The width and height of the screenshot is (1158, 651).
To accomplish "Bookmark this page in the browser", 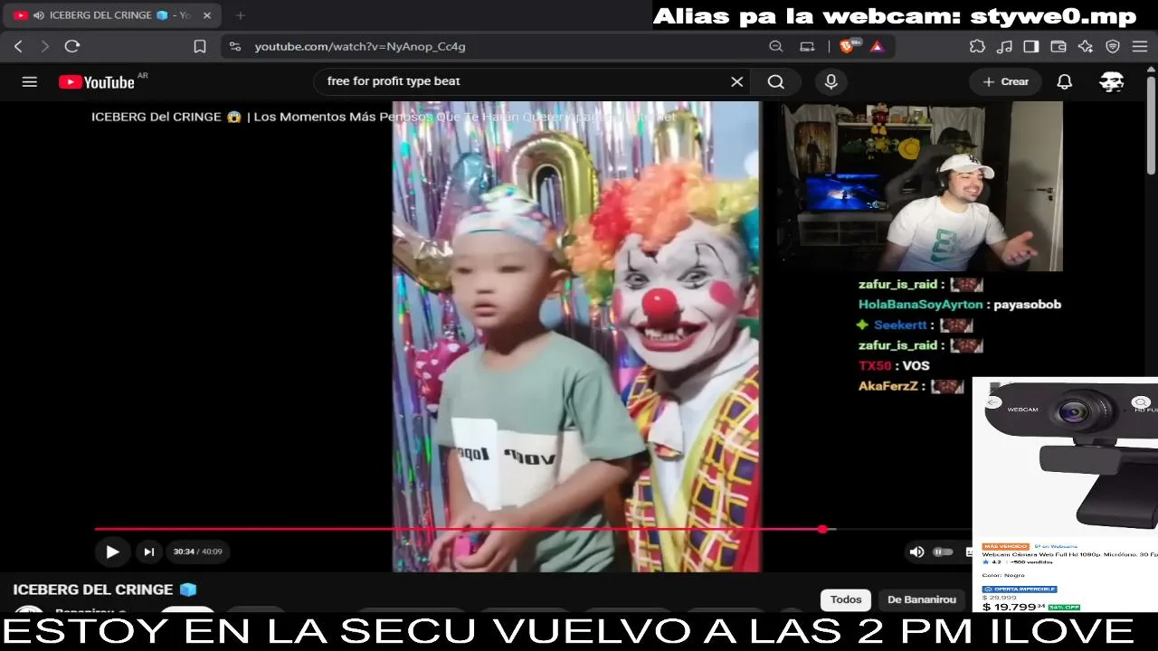I will point(200,46).
